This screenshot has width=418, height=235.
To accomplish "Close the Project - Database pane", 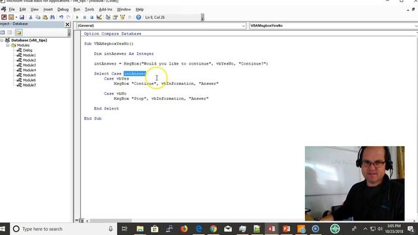I will (x=67, y=24).
